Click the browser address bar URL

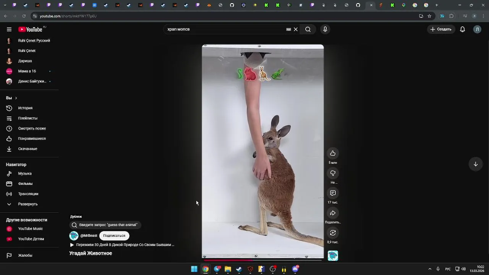point(68,16)
